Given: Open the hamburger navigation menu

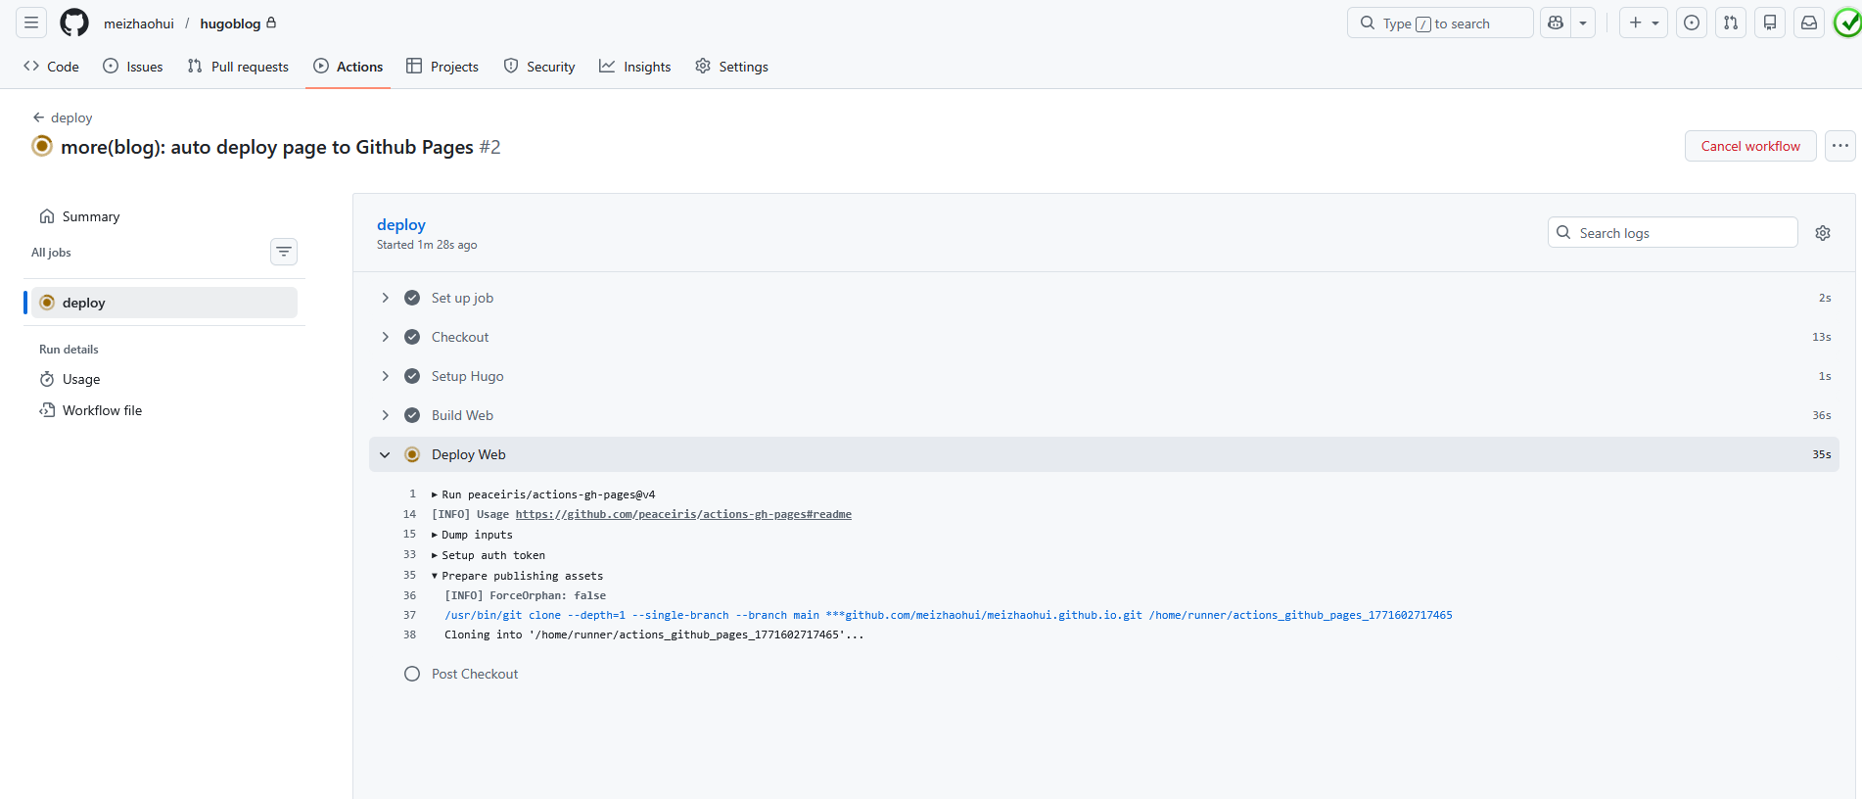Looking at the screenshot, I should coord(31,23).
